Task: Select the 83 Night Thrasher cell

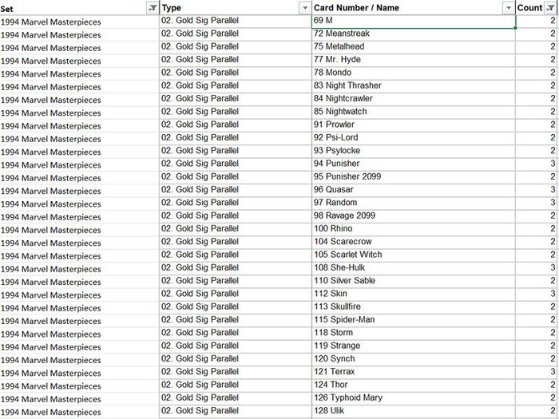Action: tap(414, 86)
